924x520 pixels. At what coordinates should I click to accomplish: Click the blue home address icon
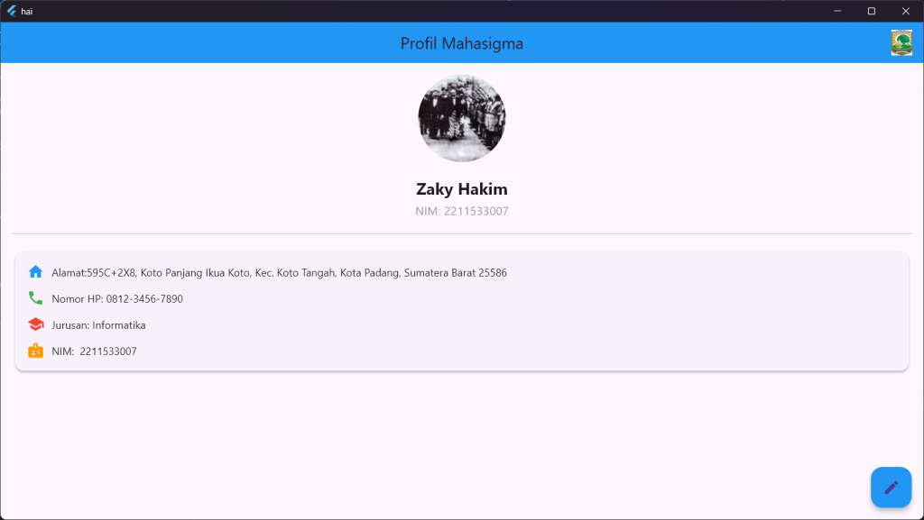(x=36, y=272)
